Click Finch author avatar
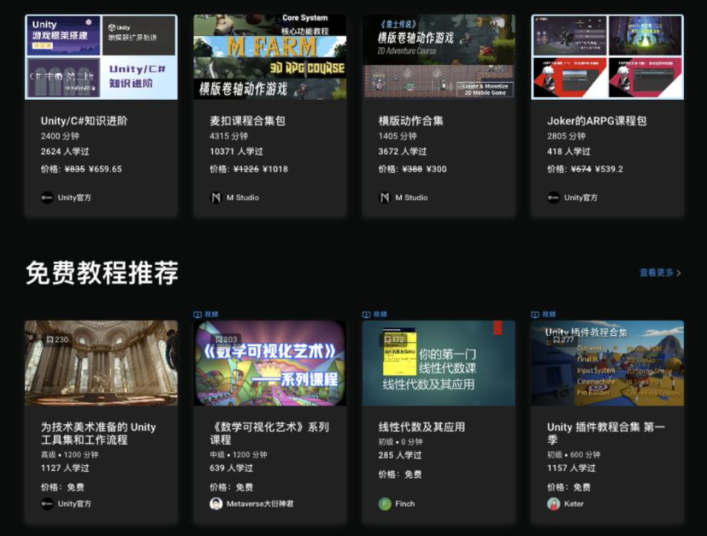 point(384,504)
